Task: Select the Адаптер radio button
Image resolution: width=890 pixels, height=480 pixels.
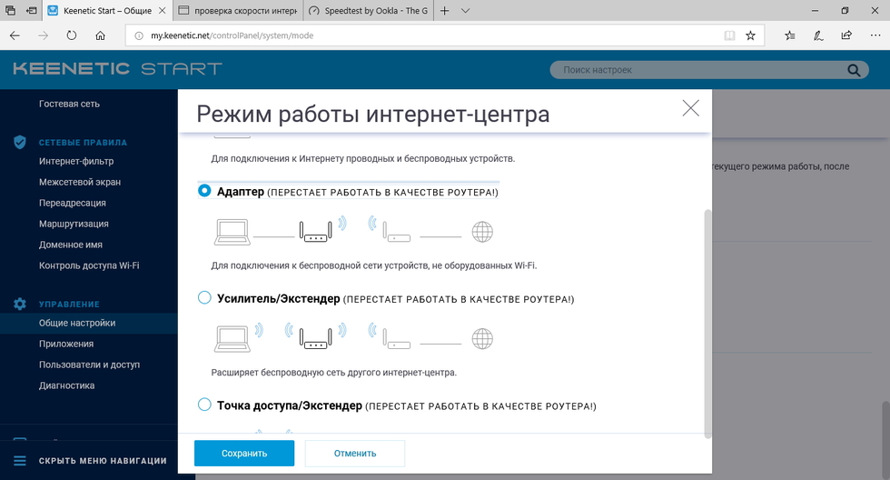Action: tap(204, 191)
